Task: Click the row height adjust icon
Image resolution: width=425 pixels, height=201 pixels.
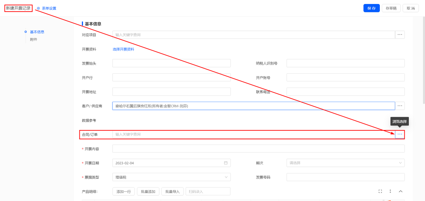Action: (390, 191)
